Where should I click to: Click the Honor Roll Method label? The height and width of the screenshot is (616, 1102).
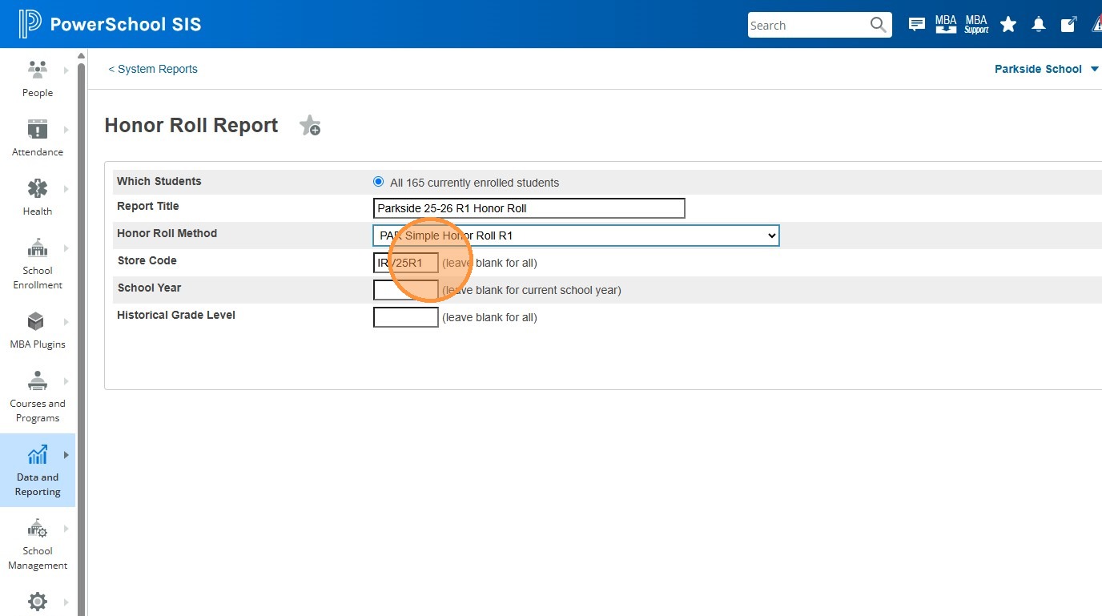pos(167,233)
